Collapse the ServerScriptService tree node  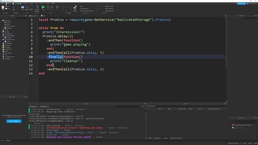point(1,39)
